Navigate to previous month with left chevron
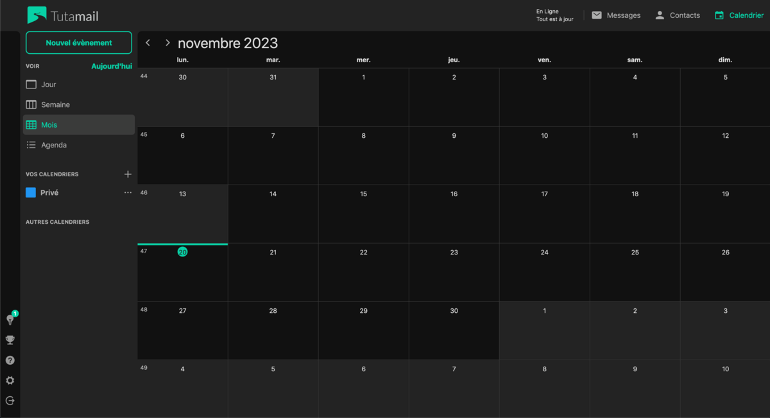Viewport: 770px width, 418px height. click(x=148, y=42)
